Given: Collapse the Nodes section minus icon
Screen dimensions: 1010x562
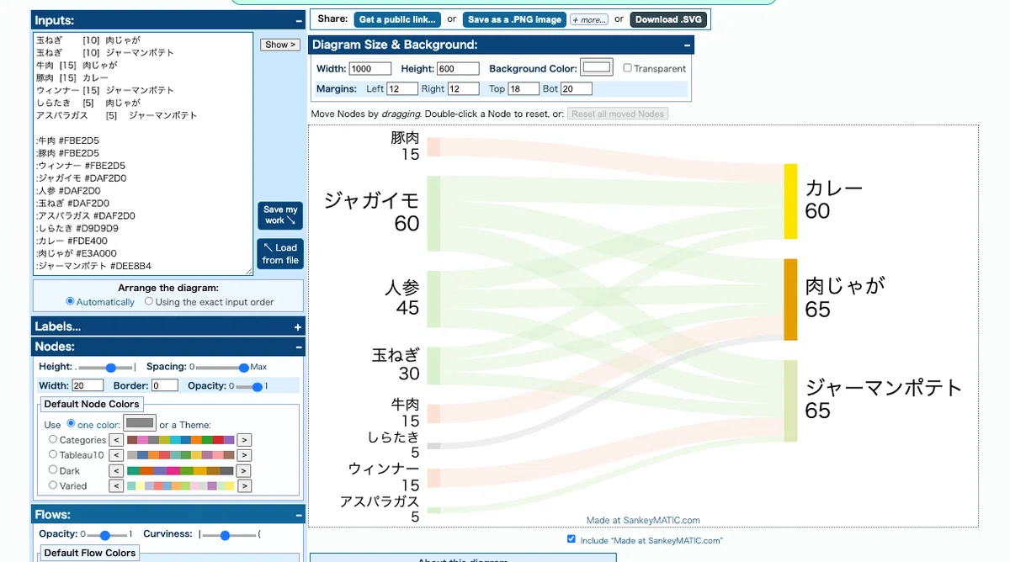Looking at the screenshot, I should click(298, 347).
